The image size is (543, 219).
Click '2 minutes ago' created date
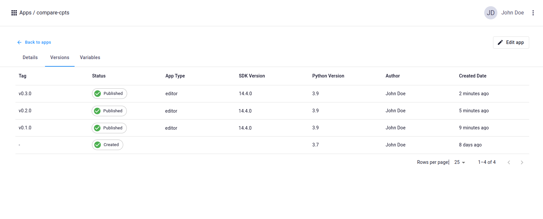coord(474,94)
